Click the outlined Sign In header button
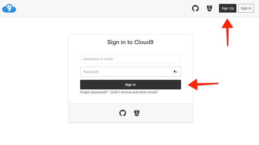 pos(246,8)
